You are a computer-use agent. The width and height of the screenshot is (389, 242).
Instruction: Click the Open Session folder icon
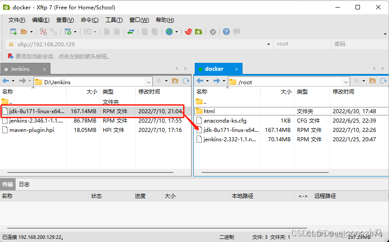24,32
